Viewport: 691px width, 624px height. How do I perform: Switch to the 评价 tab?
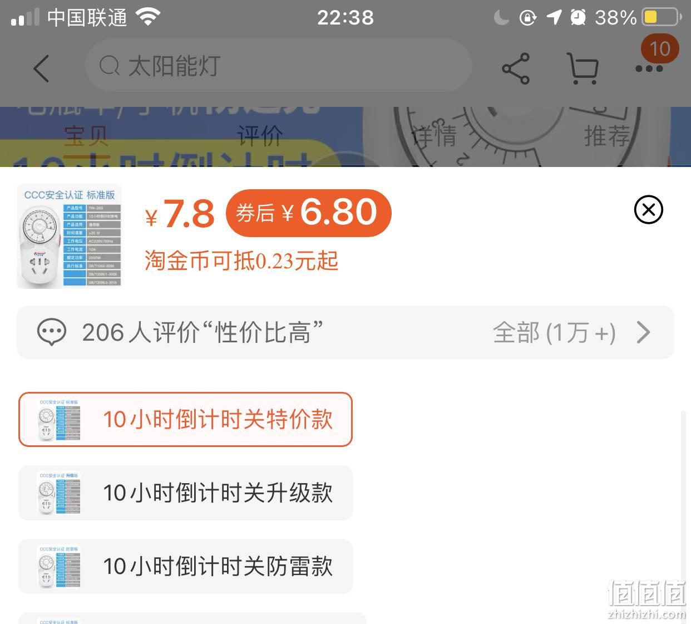tap(260, 136)
